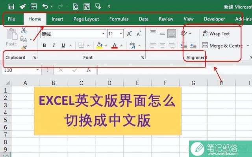The height and width of the screenshot is (157, 252).
Task: Click the Middle Align icon
Action: [162, 33]
